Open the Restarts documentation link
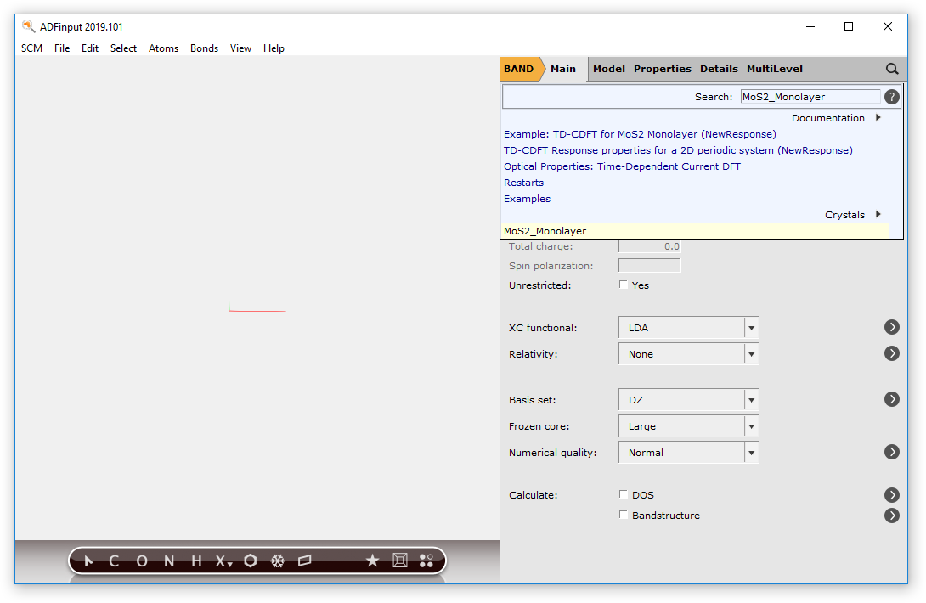926x603 pixels. point(524,183)
